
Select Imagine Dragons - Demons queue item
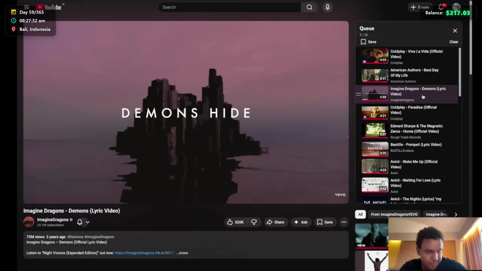click(x=407, y=94)
